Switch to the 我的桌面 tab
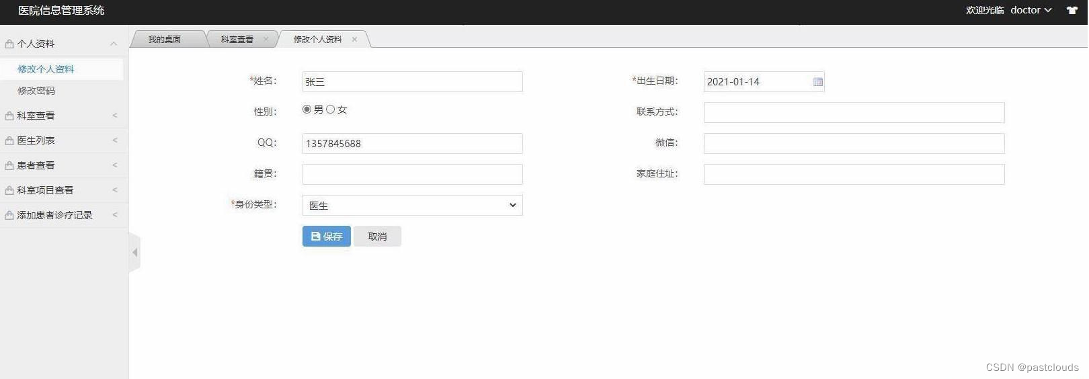 165,39
